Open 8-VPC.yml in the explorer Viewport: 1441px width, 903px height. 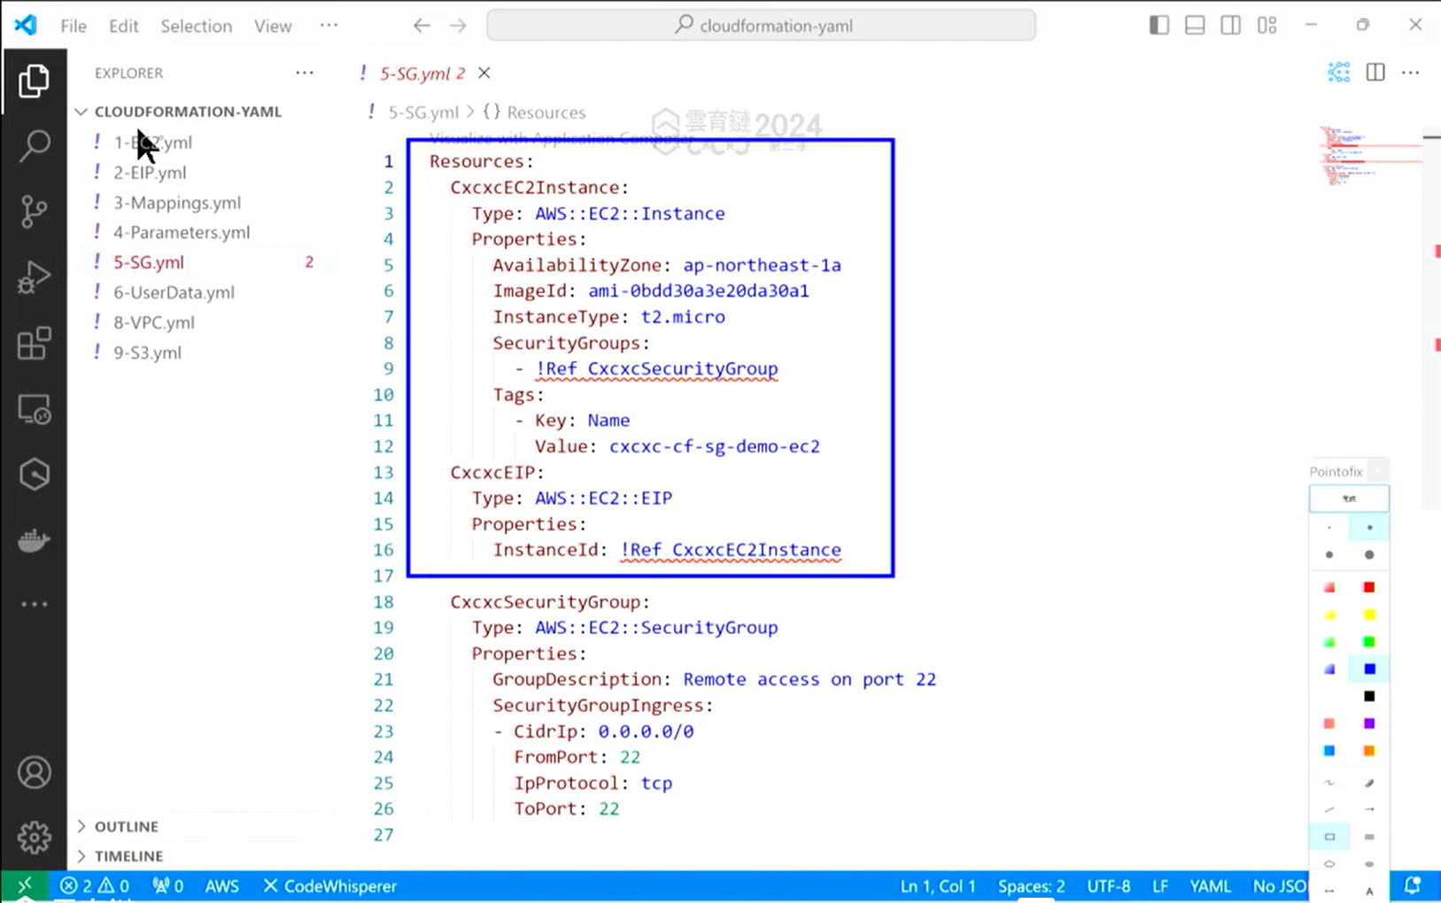pyautogui.click(x=153, y=322)
